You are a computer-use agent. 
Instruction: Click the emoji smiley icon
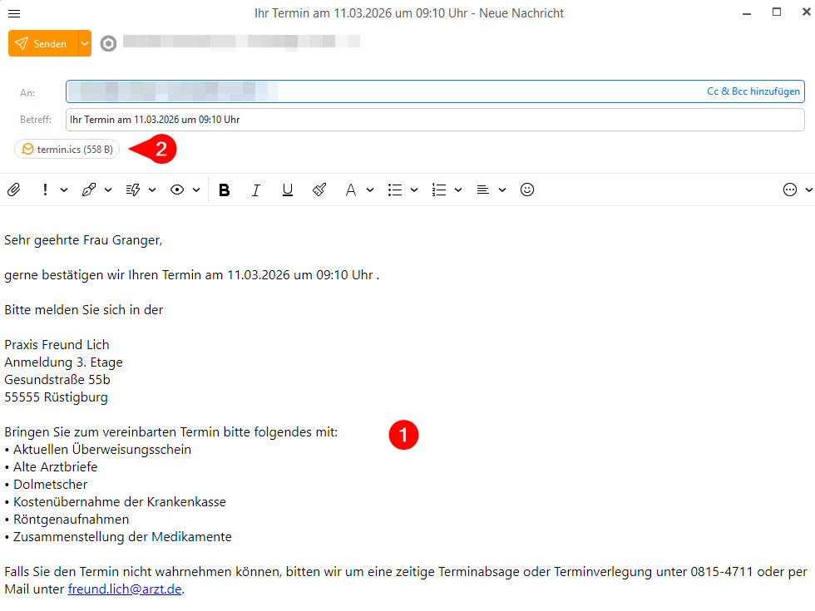click(x=526, y=190)
